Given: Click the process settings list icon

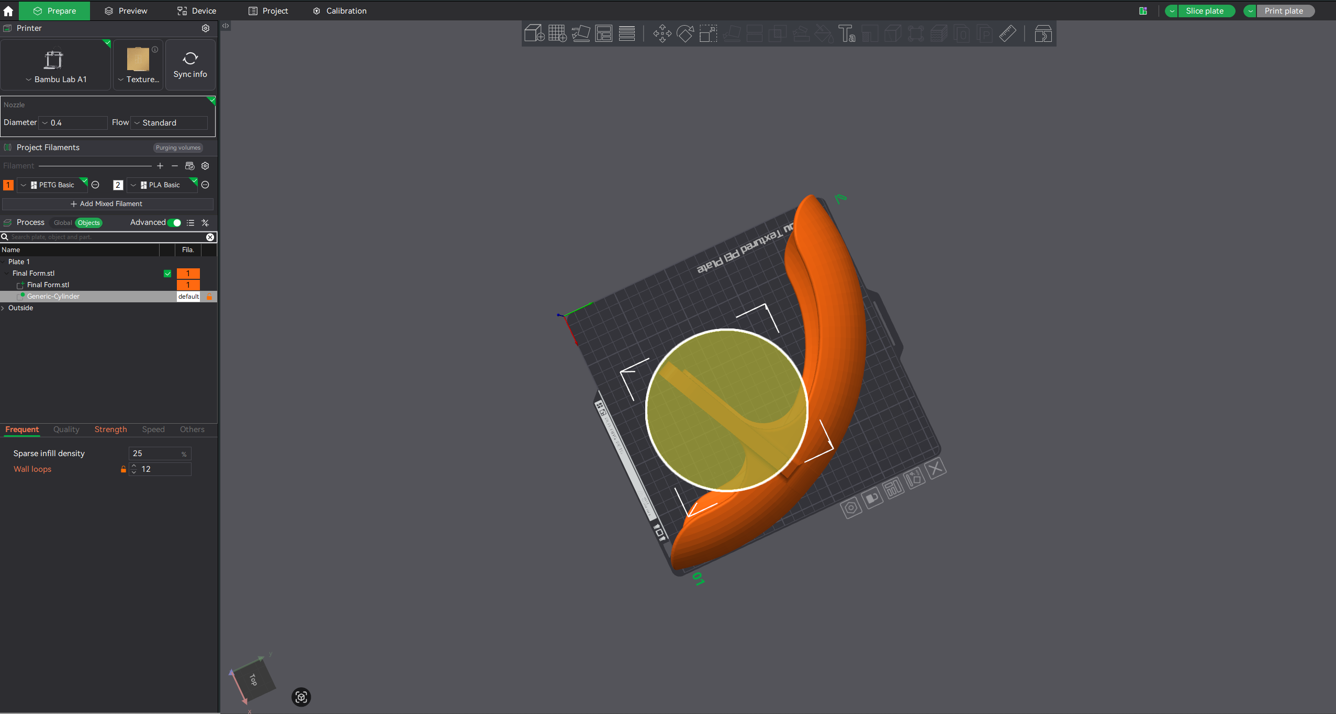Looking at the screenshot, I should pos(190,223).
